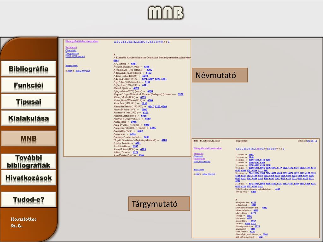The height and width of the screenshot is (242, 323).
Task: Open record 6197 under Kutasi Úti Általános Iskola
Action: pos(116,61)
